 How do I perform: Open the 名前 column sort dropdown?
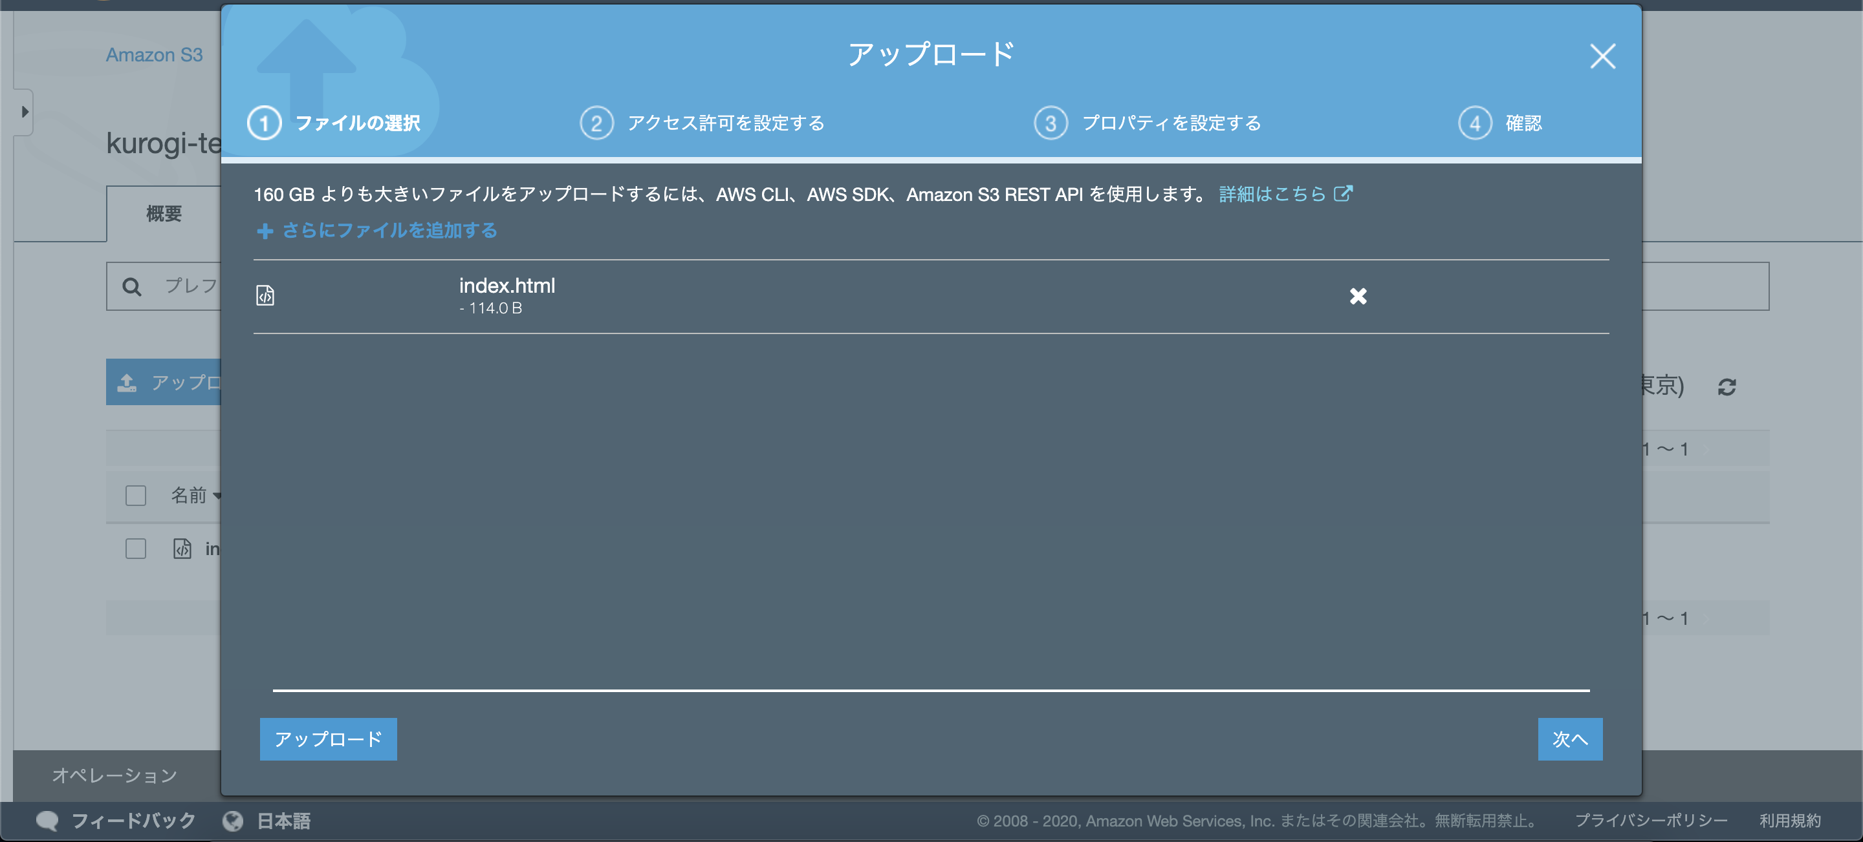(219, 496)
